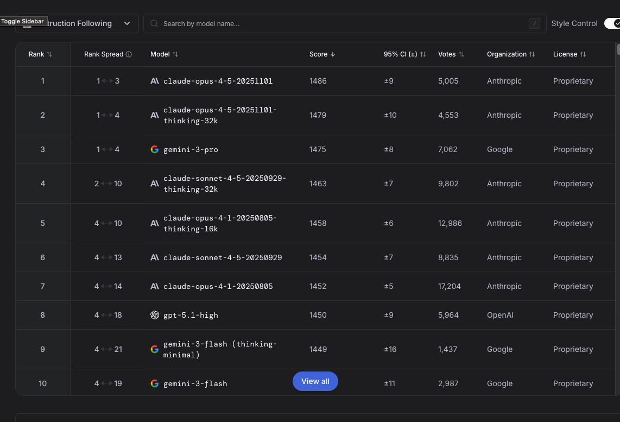Click the Organization column sort icon
The image size is (620, 422).
click(532, 54)
